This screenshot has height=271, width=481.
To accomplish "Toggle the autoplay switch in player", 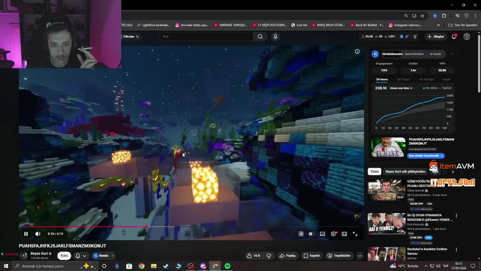I will (x=310, y=234).
